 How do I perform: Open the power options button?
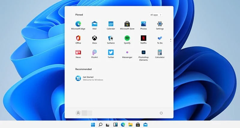click(x=161, y=113)
